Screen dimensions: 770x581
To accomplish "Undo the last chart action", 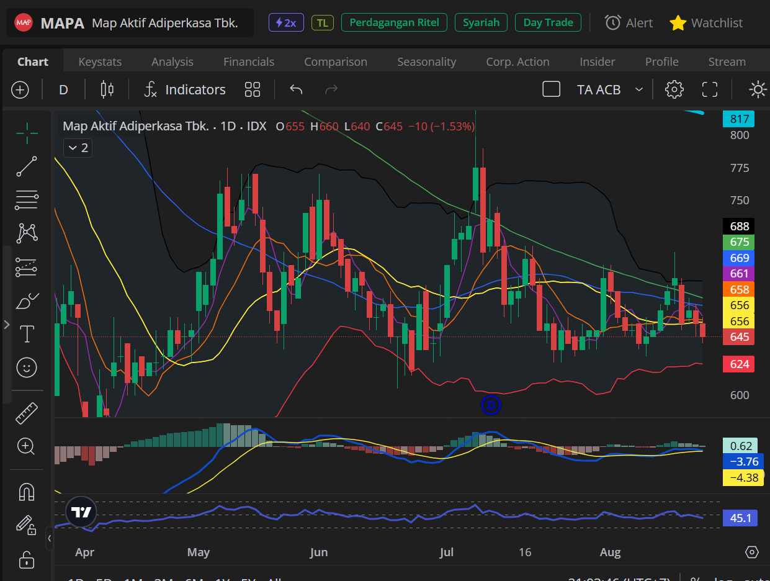I will point(296,90).
